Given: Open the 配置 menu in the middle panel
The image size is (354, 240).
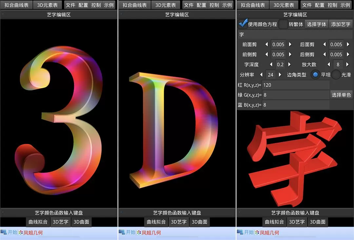Looking at the screenshot, I should point(201,5).
